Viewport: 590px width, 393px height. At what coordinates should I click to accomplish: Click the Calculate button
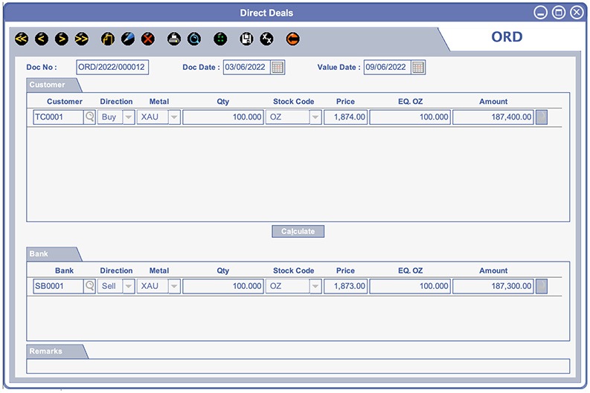(x=298, y=232)
